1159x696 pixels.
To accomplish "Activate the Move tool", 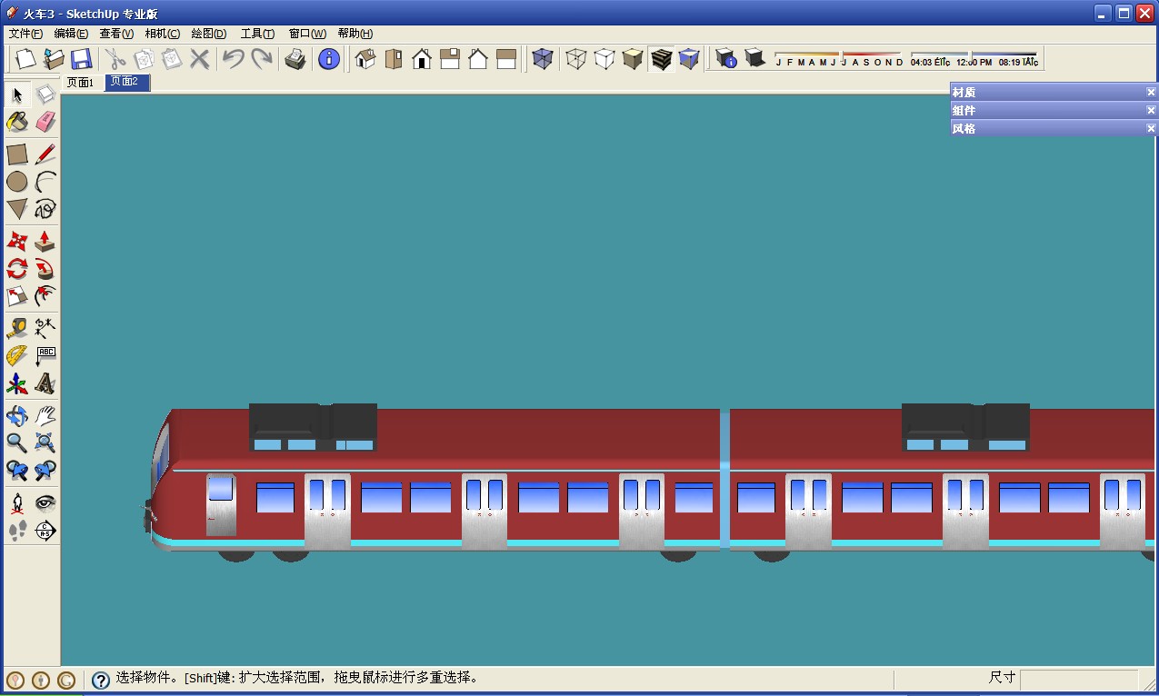I will 16,242.
